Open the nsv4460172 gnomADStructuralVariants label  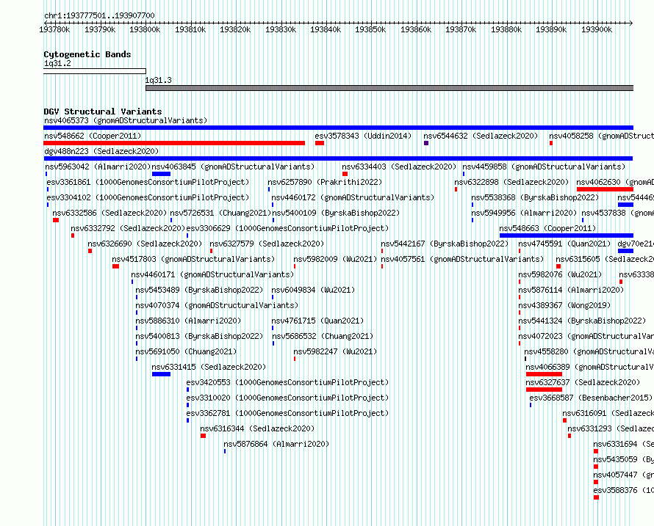[353, 197]
